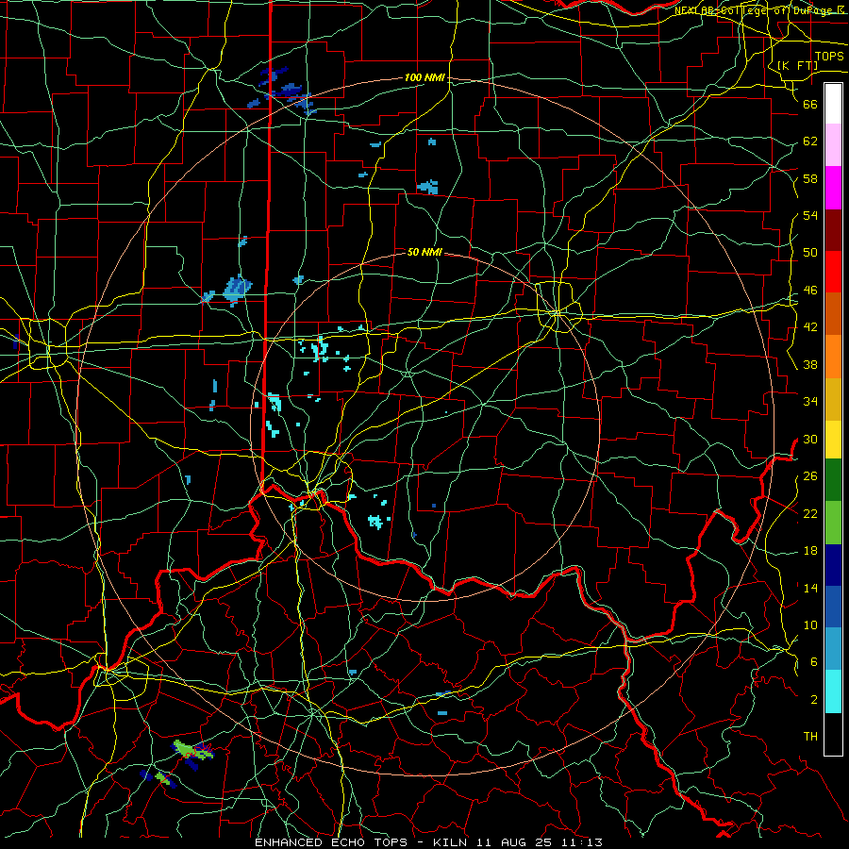Image resolution: width=849 pixels, height=849 pixels.
Task: Pick the light blue legend swatch
Action: coord(833,649)
